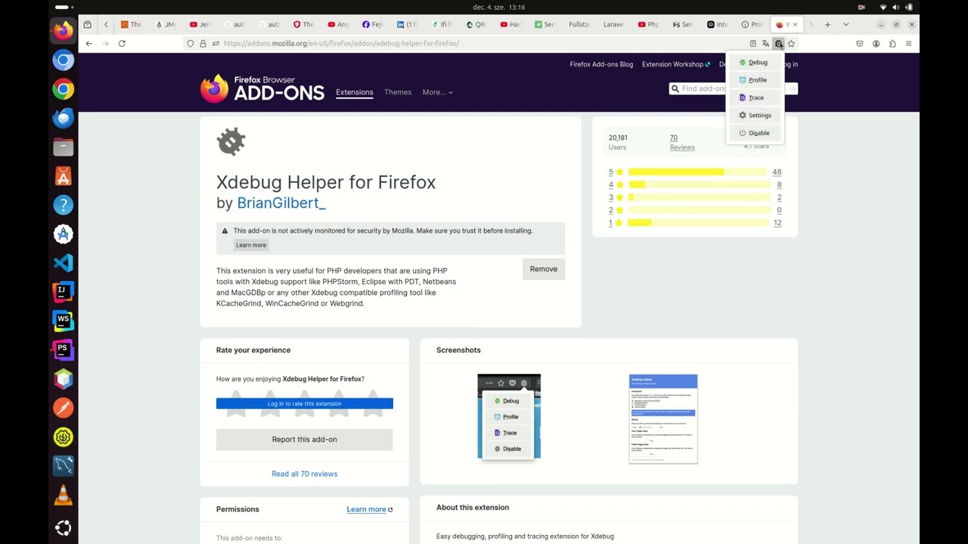Open the Firefox hamburger menu
The height and width of the screenshot is (544, 968).
point(908,44)
